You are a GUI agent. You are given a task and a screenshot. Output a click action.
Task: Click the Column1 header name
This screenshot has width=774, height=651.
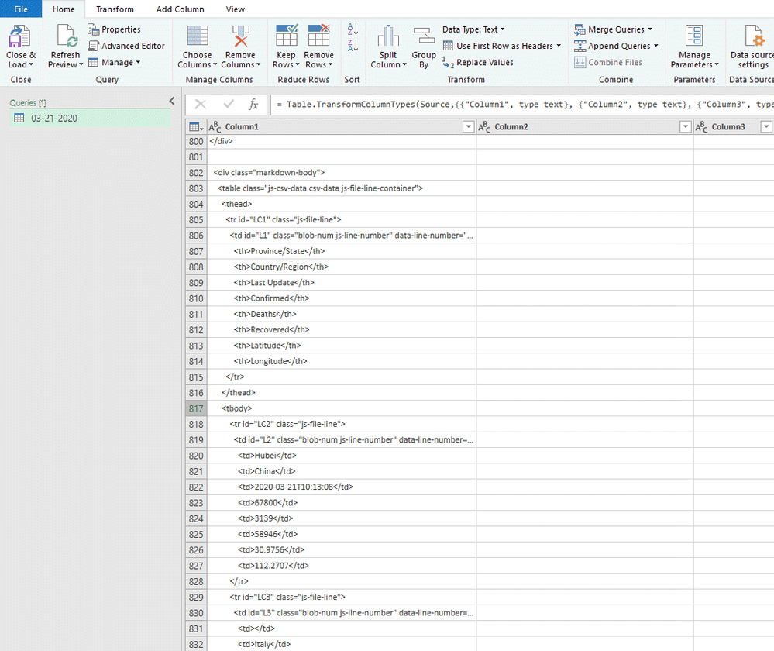point(242,127)
